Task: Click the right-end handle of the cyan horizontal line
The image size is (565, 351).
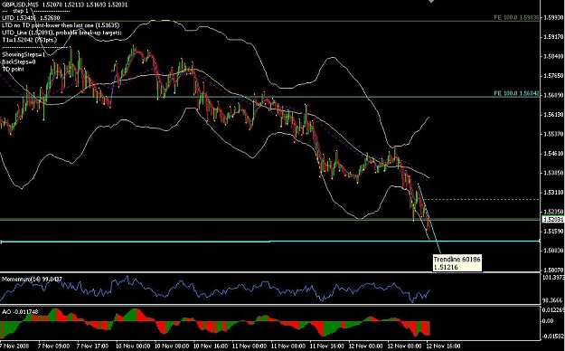Action: point(540,241)
